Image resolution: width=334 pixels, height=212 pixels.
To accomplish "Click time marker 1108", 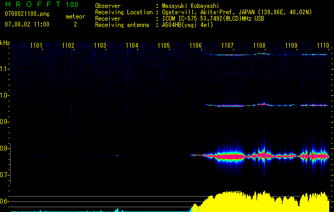I will [259, 45].
